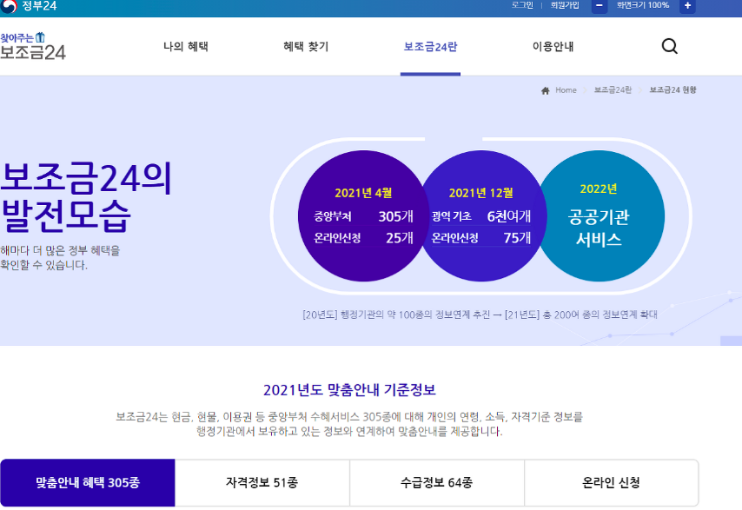
Task: Click the 2022년 공공기관 서비스 circle
Action: tap(600, 216)
